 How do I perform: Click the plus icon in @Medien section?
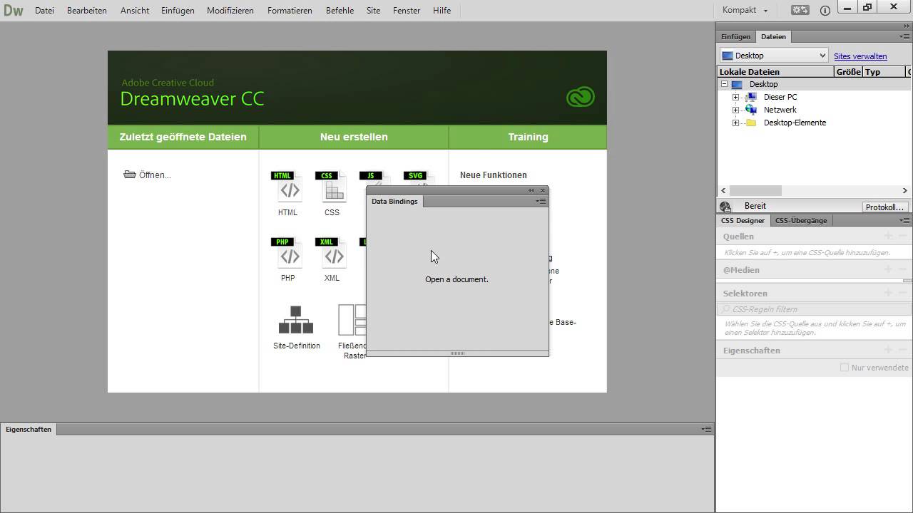click(x=888, y=269)
